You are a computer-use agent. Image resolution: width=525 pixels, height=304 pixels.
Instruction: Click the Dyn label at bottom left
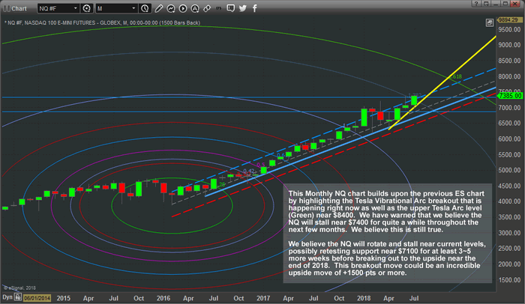point(7,297)
